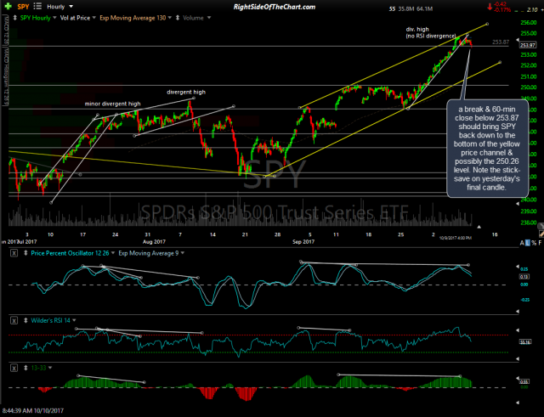Click the scale arrow atop the RSI pane
The width and height of the screenshot is (544, 417).
click(518, 330)
